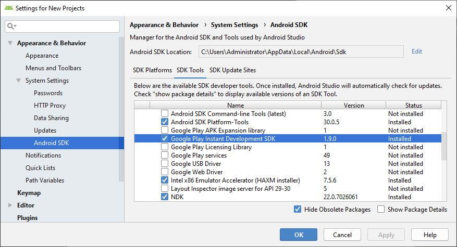Collapse the Appearance & Behavior section
The height and width of the screenshot is (247, 457).
click(10, 43)
